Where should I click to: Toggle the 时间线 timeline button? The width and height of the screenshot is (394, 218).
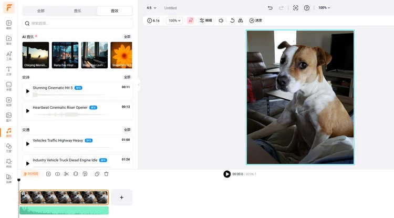pyautogui.click(x=30, y=174)
